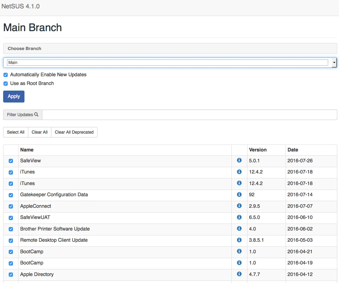Toggle Automatically Enable New Updates checkbox
The width and height of the screenshot is (339, 283).
pyautogui.click(x=6, y=75)
